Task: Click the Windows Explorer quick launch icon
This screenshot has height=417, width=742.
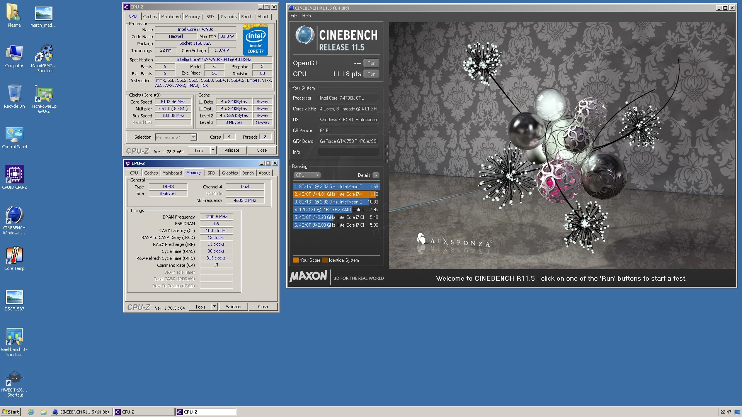Action: coord(44,412)
